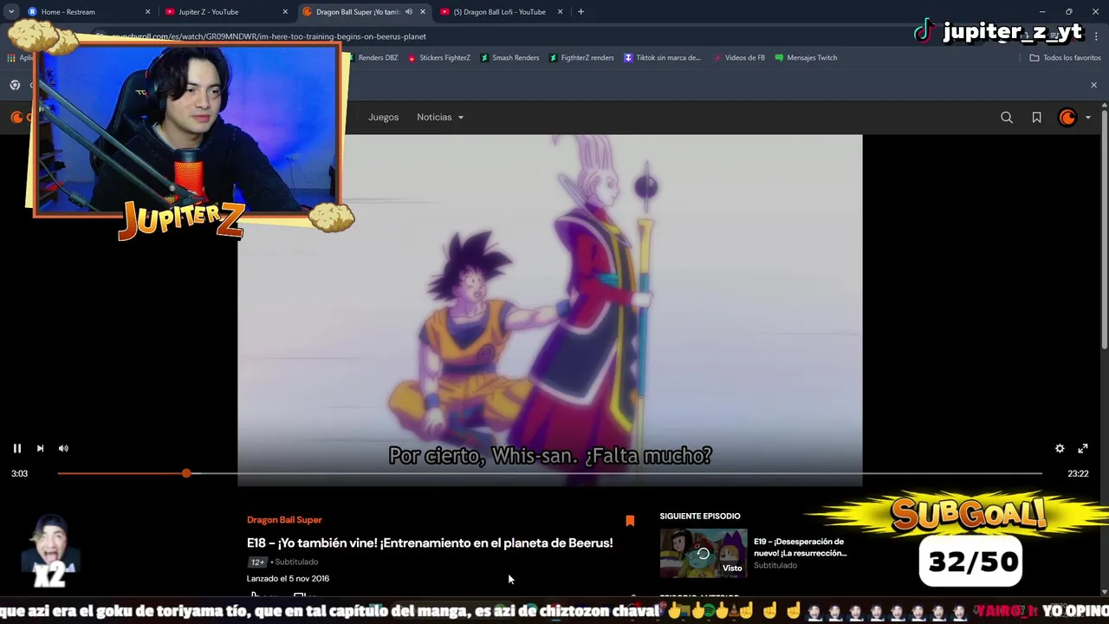Open the Juegos menu item

383,117
